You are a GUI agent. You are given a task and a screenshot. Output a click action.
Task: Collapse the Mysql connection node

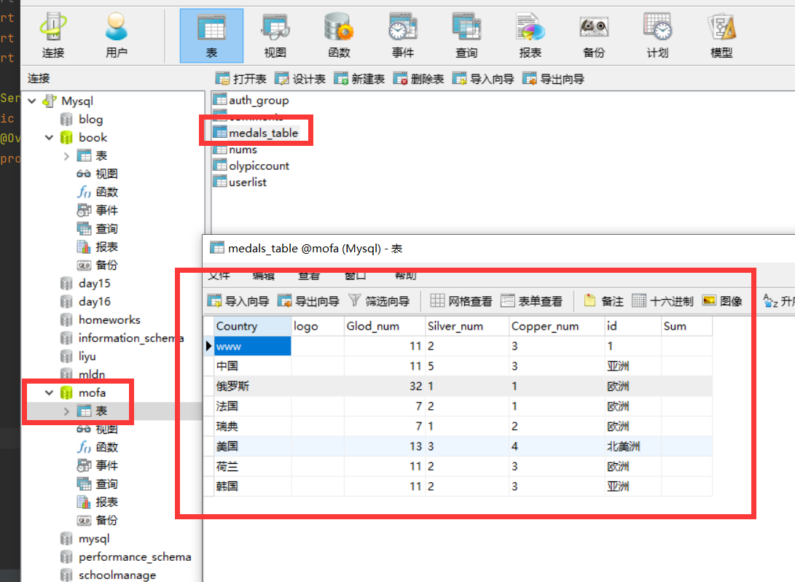pyautogui.click(x=33, y=101)
